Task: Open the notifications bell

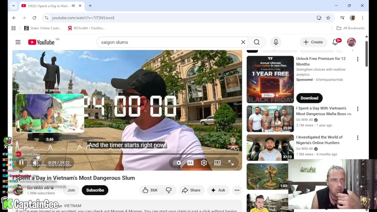Action: coord(335,42)
